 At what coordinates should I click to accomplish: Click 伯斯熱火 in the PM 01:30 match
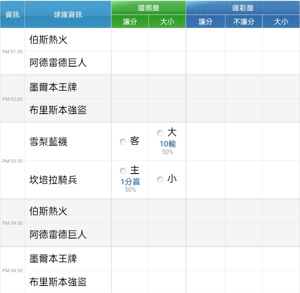coord(48,40)
